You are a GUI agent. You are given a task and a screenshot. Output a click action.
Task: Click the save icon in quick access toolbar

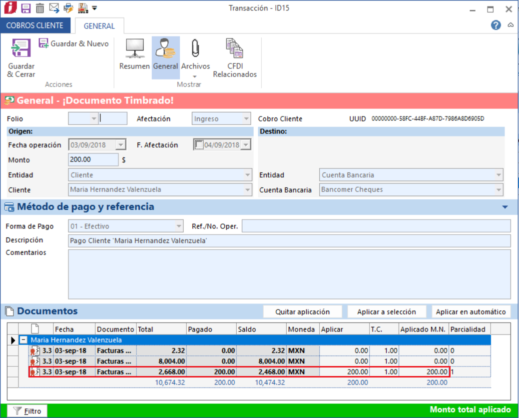point(26,8)
